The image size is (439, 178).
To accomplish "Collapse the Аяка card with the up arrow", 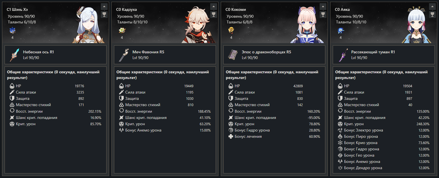I will point(432,6).
